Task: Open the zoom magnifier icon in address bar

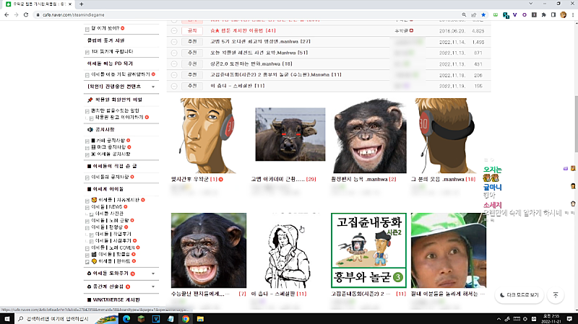Action: pyautogui.click(x=462, y=14)
